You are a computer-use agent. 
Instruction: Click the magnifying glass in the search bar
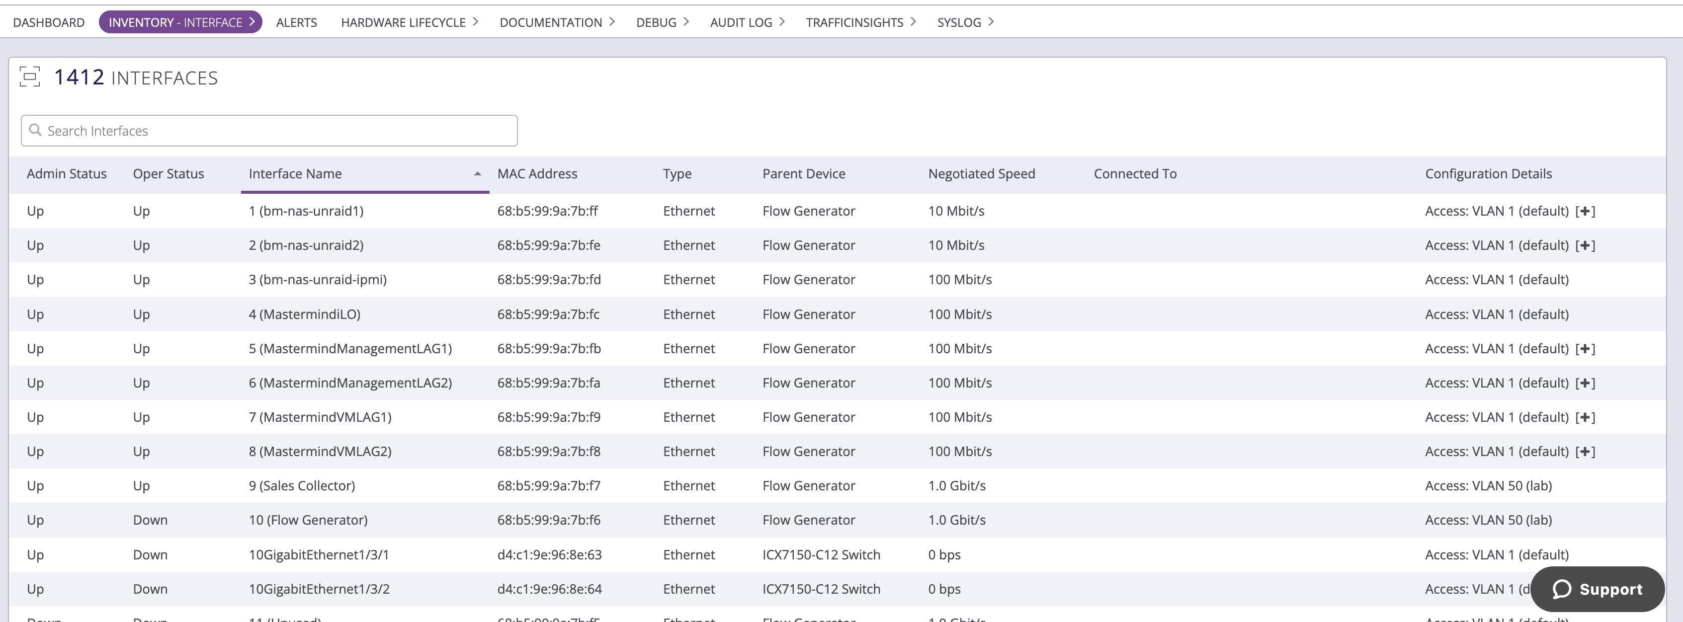(37, 130)
